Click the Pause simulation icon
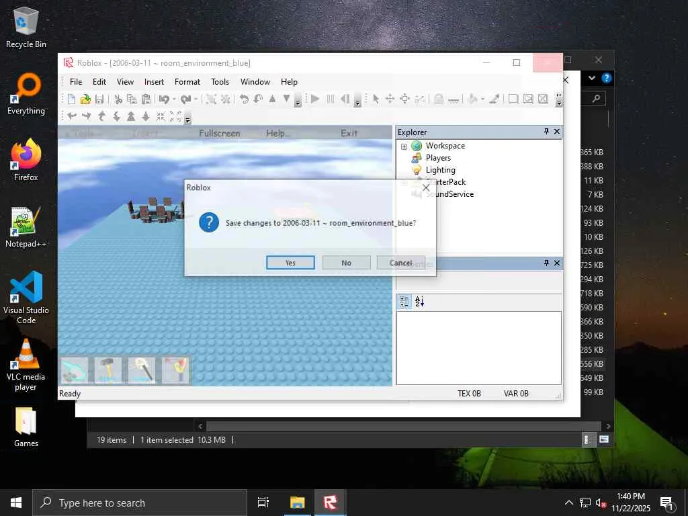Image resolution: width=688 pixels, height=516 pixels. 331,99
